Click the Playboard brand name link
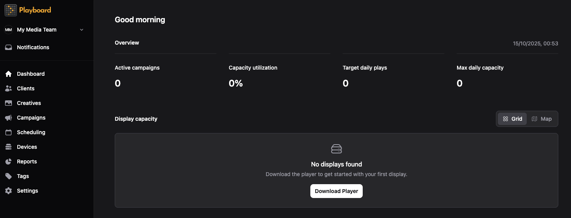 [35, 10]
